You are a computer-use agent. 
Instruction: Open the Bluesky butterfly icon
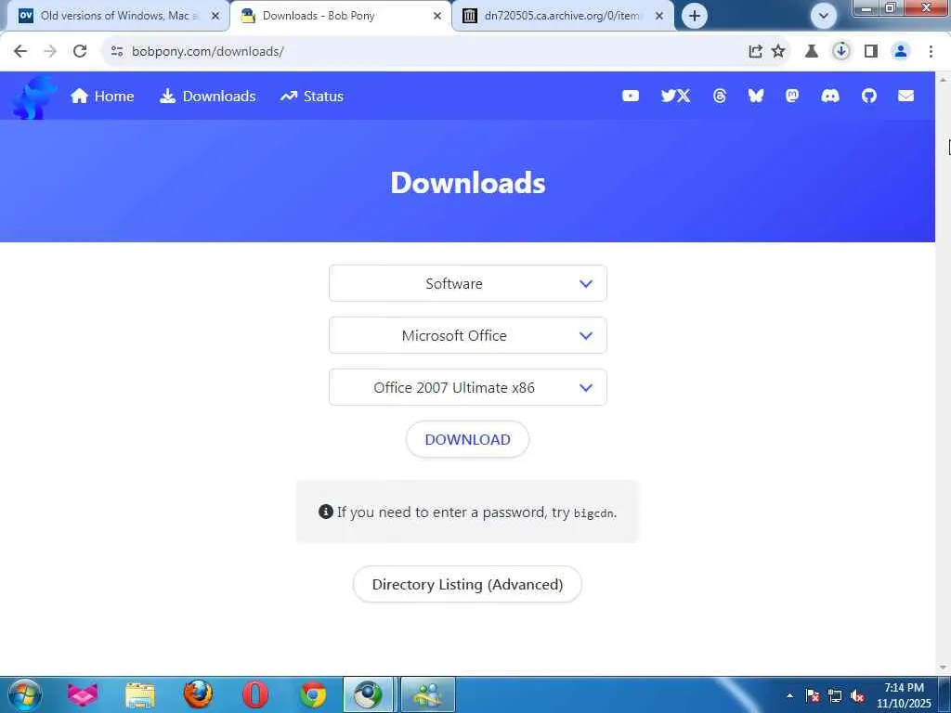[x=756, y=96]
